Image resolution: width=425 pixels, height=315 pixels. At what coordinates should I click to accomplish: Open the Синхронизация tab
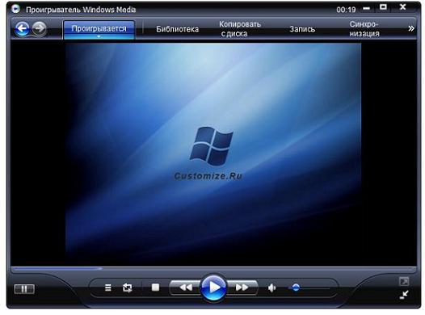coord(364,29)
